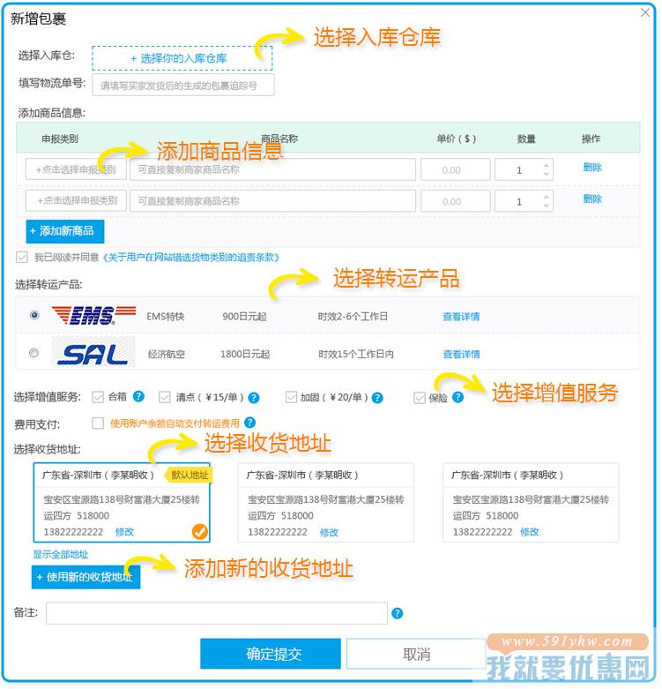
Task: Focus the 填写物流单号 tracking number field
Action: coord(183,85)
